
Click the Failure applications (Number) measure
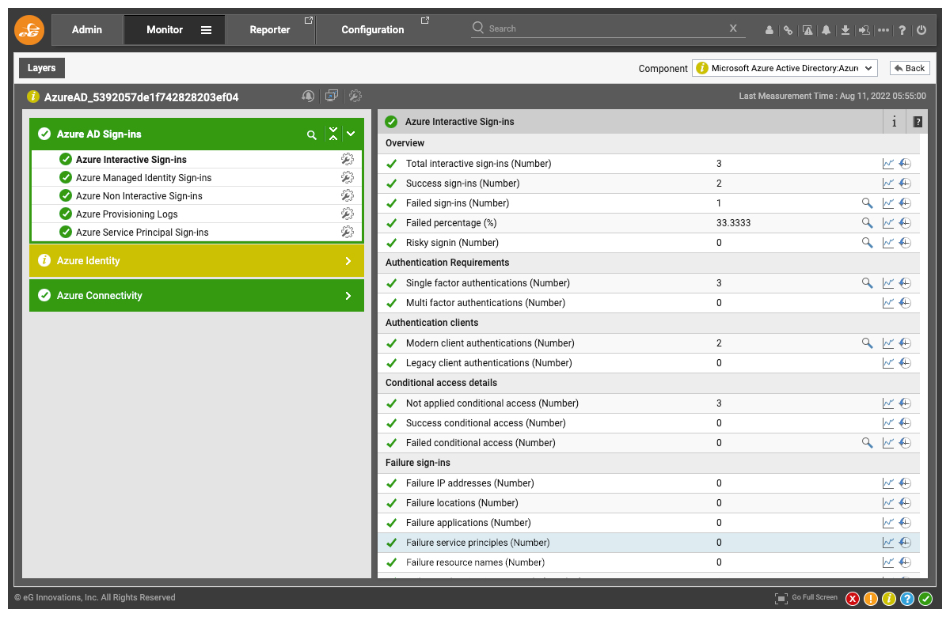click(x=468, y=523)
